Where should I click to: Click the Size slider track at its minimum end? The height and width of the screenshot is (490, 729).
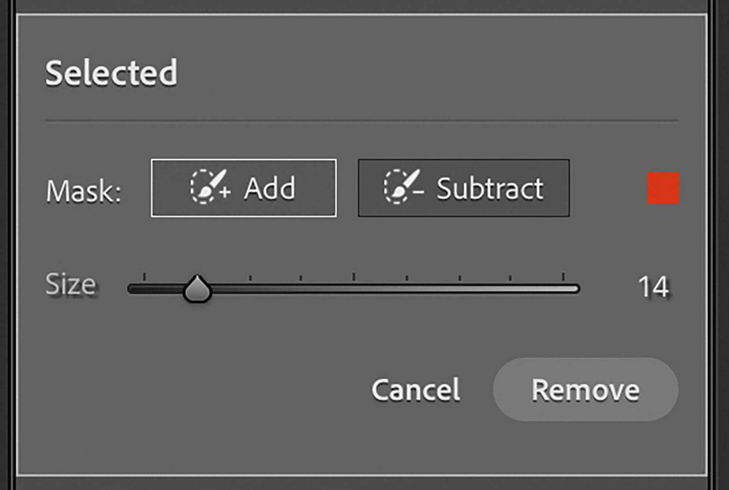pos(132,289)
